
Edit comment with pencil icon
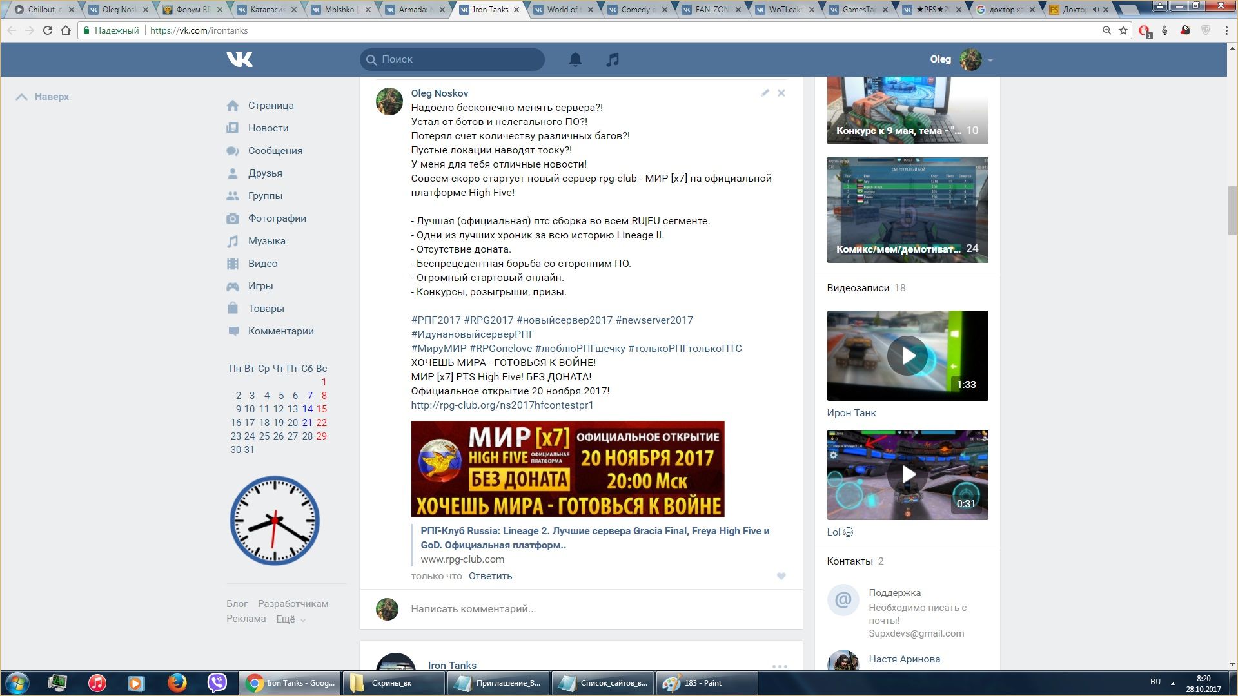click(765, 93)
